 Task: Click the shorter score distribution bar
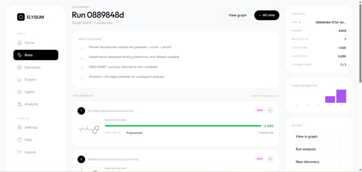[x=330, y=100]
